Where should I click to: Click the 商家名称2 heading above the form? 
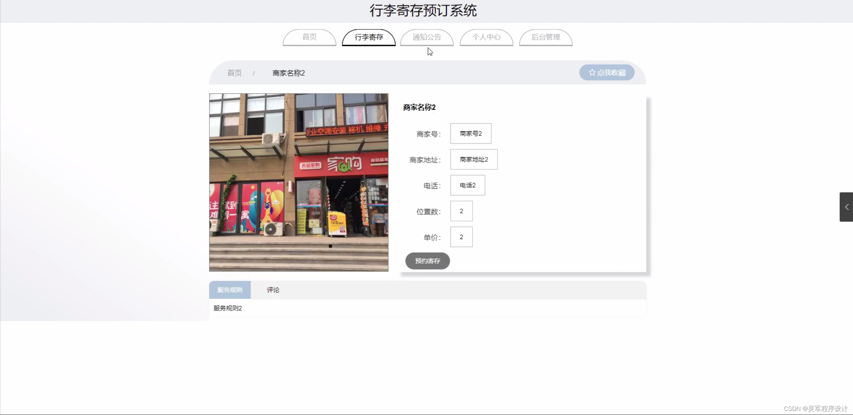[x=419, y=107]
